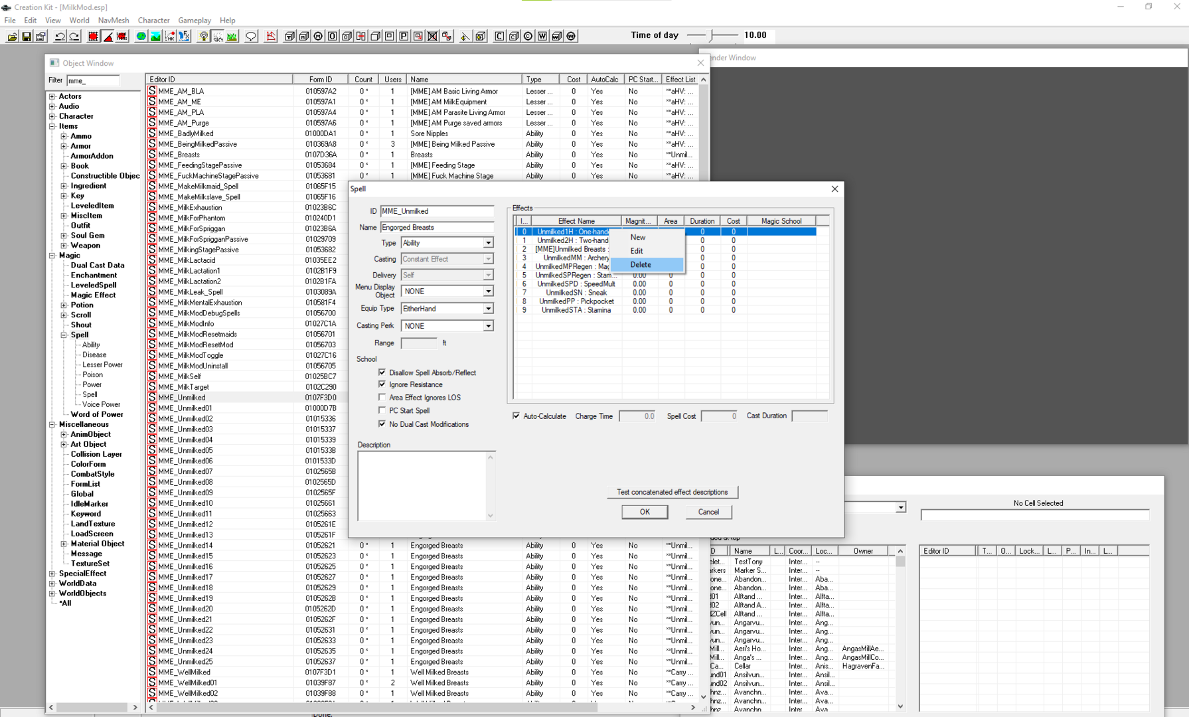Open the Equip Type dropdown

488,309
